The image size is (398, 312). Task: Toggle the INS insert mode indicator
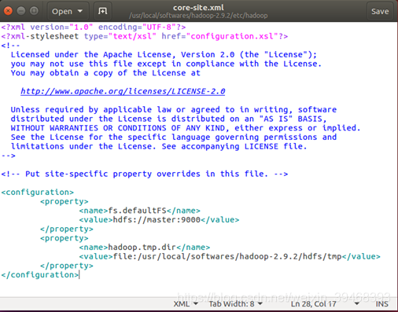click(x=381, y=304)
